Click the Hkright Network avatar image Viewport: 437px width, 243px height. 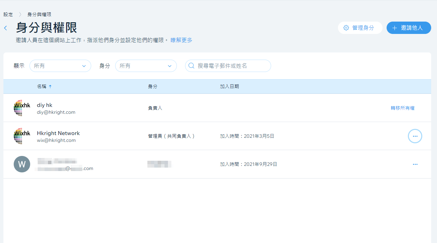click(x=22, y=136)
